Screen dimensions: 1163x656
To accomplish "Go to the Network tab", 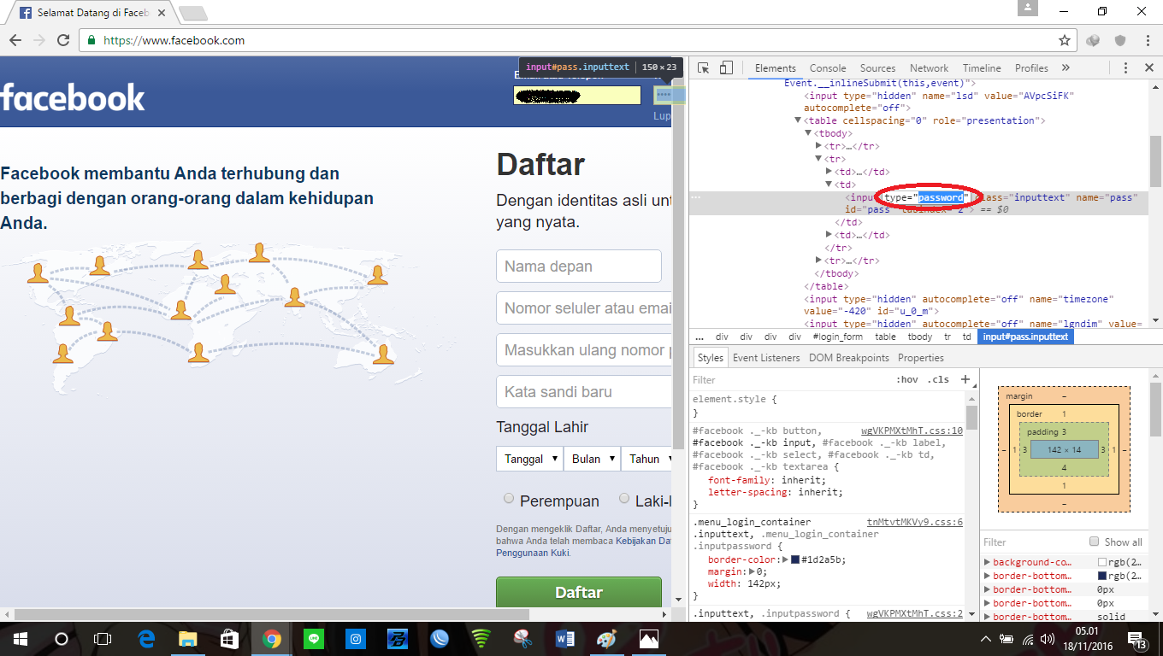I will click(x=930, y=68).
